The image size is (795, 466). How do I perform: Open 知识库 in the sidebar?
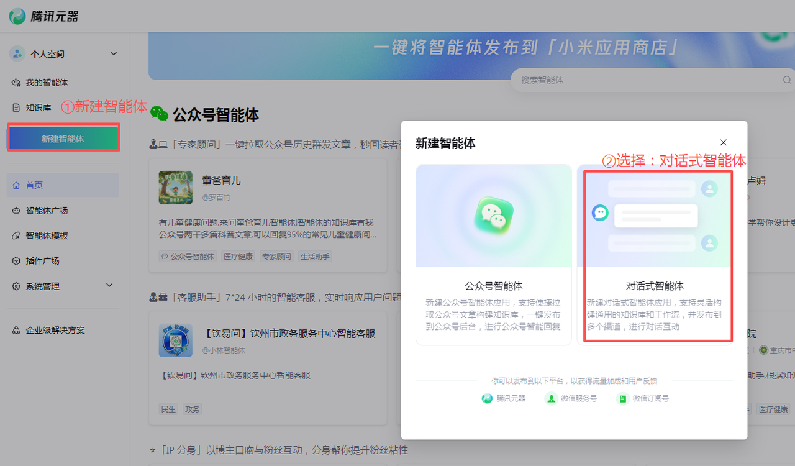[39, 107]
